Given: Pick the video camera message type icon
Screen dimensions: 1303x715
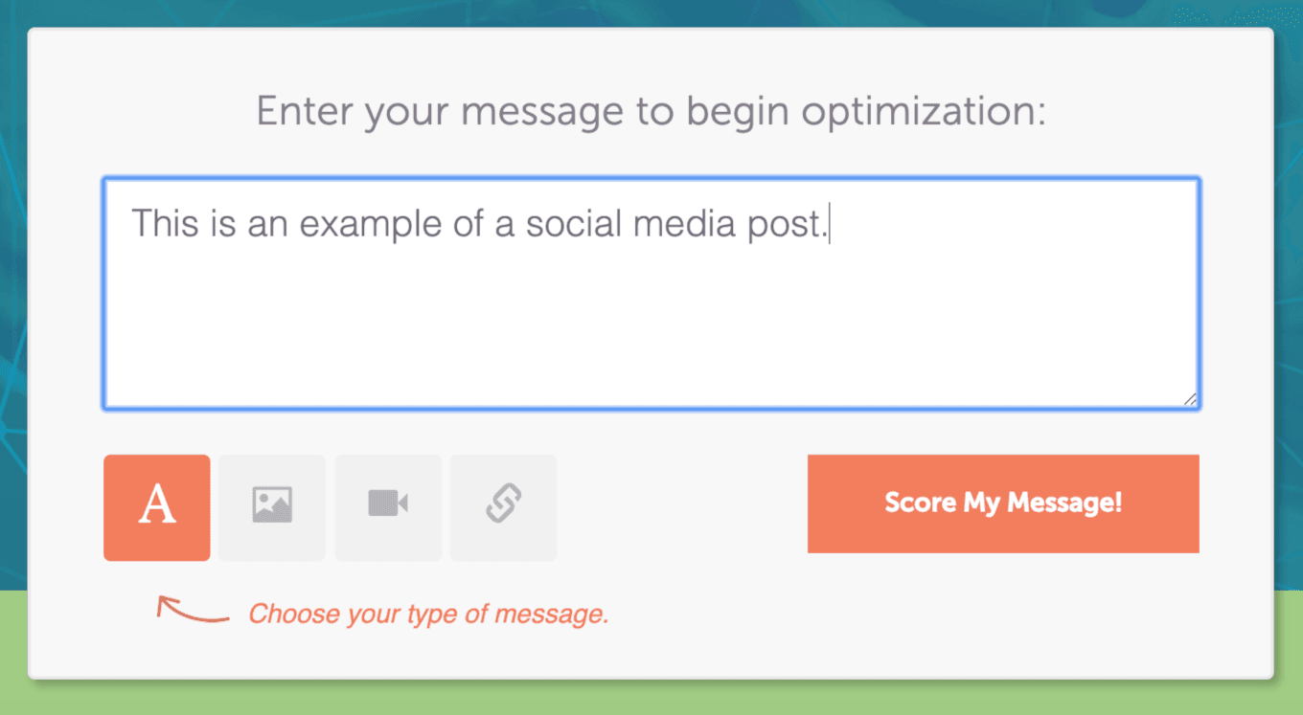Looking at the screenshot, I should (388, 507).
